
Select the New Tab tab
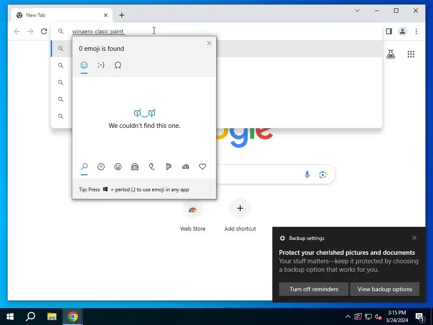62,15
